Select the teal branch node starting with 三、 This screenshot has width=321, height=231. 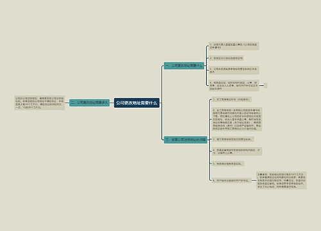tap(186, 140)
